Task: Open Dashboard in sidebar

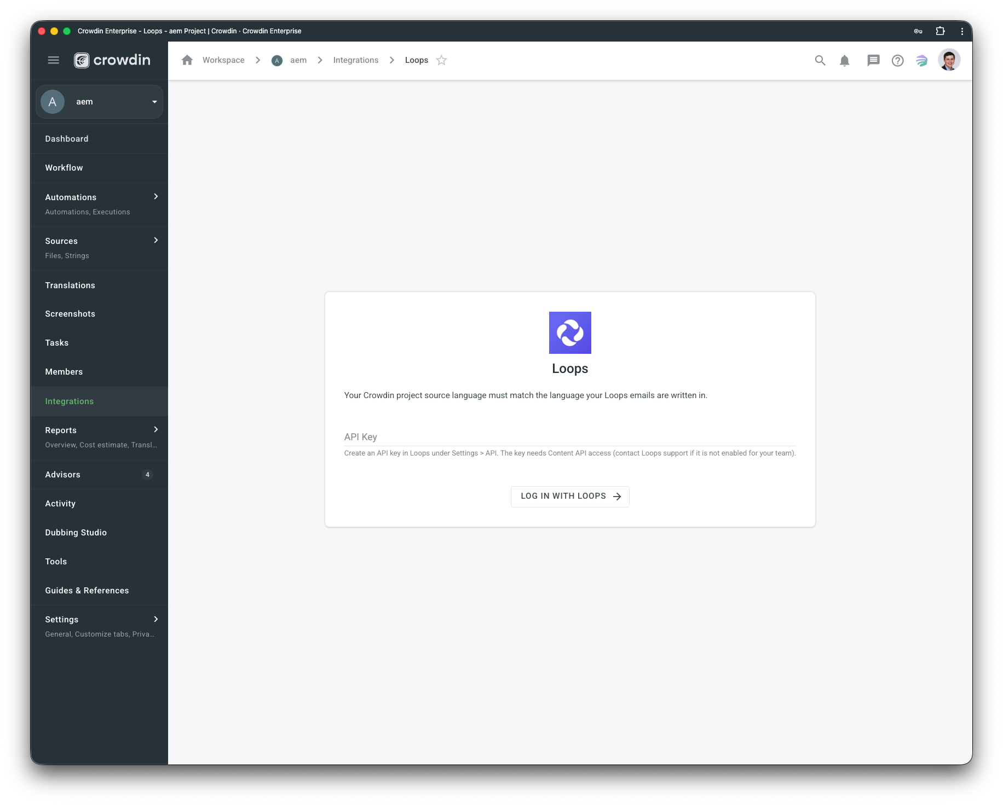Action: pos(100,139)
